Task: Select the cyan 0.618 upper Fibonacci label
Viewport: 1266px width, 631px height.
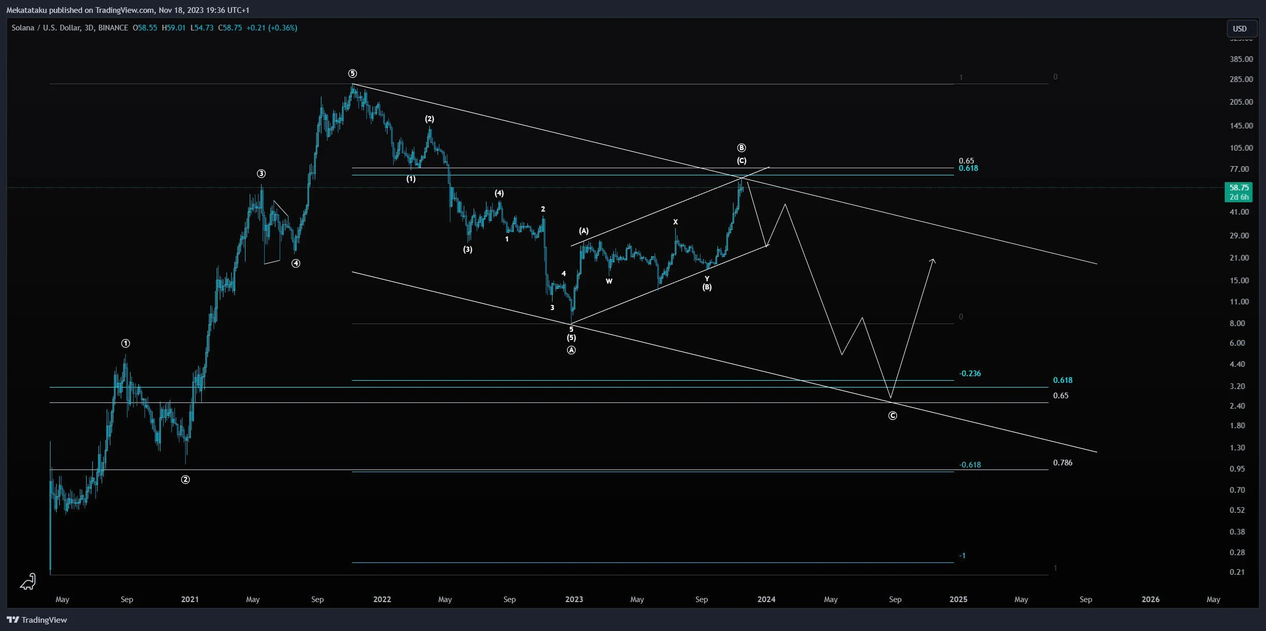Action: (968, 168)
